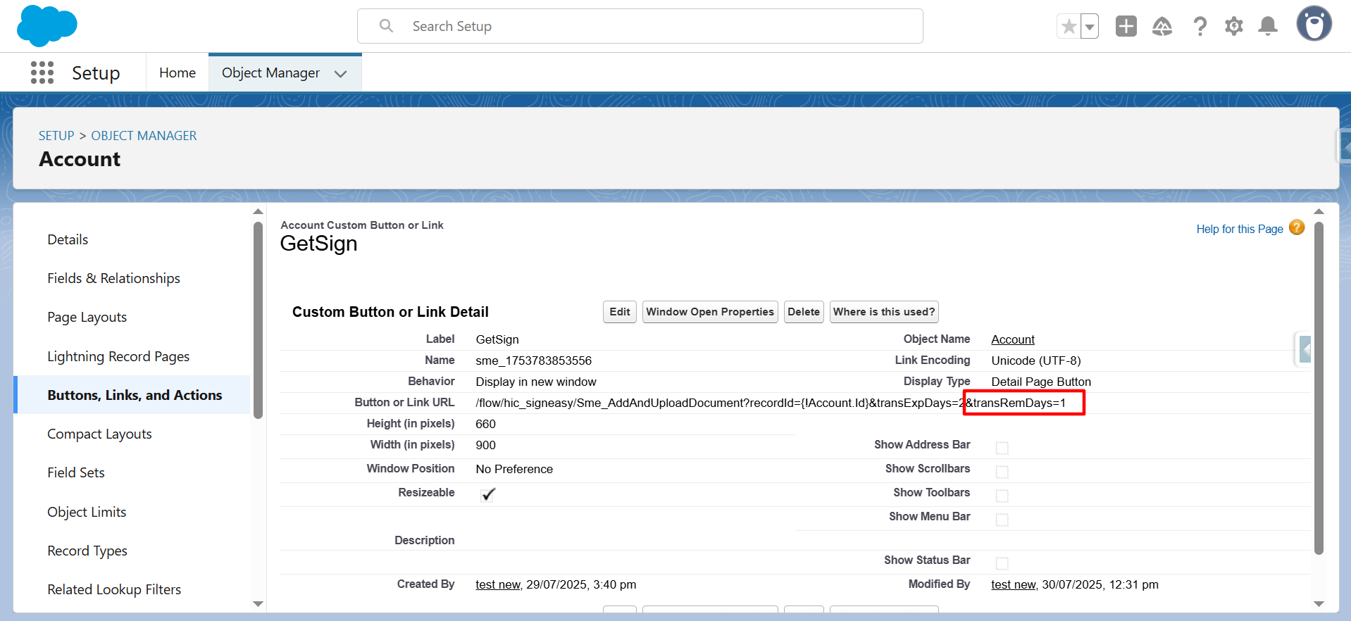Screen dimensions: 1351x621
Task: Open Page Layouts section
Action: point(87,317)
